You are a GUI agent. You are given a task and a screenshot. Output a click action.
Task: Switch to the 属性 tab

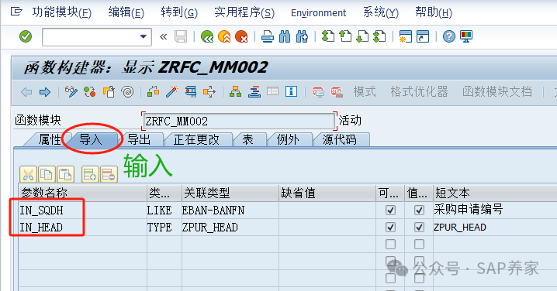tap(49, 139)
